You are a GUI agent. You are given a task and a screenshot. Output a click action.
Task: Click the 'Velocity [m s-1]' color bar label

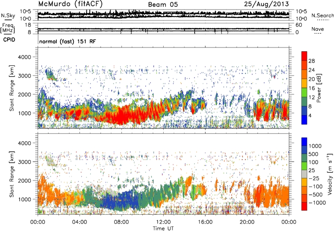(330, 174)
